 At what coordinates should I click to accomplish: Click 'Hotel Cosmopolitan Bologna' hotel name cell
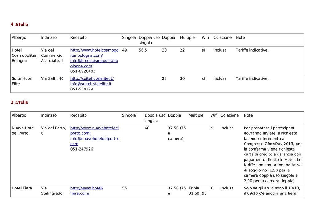click(24, 55)
